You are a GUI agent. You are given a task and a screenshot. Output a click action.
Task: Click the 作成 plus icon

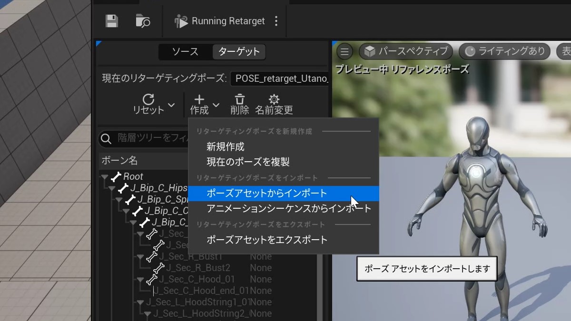[199, 99]
